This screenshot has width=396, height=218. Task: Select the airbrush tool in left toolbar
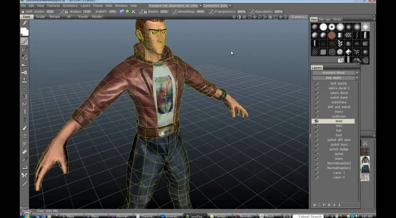coord(24,73)
